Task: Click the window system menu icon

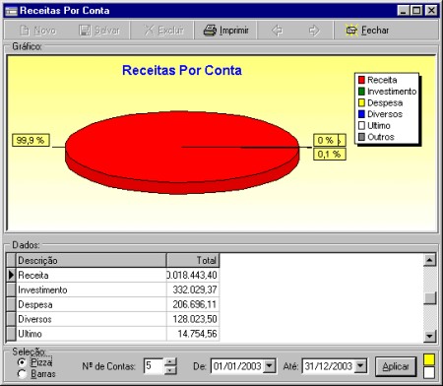Action: [x=11, y=11]
